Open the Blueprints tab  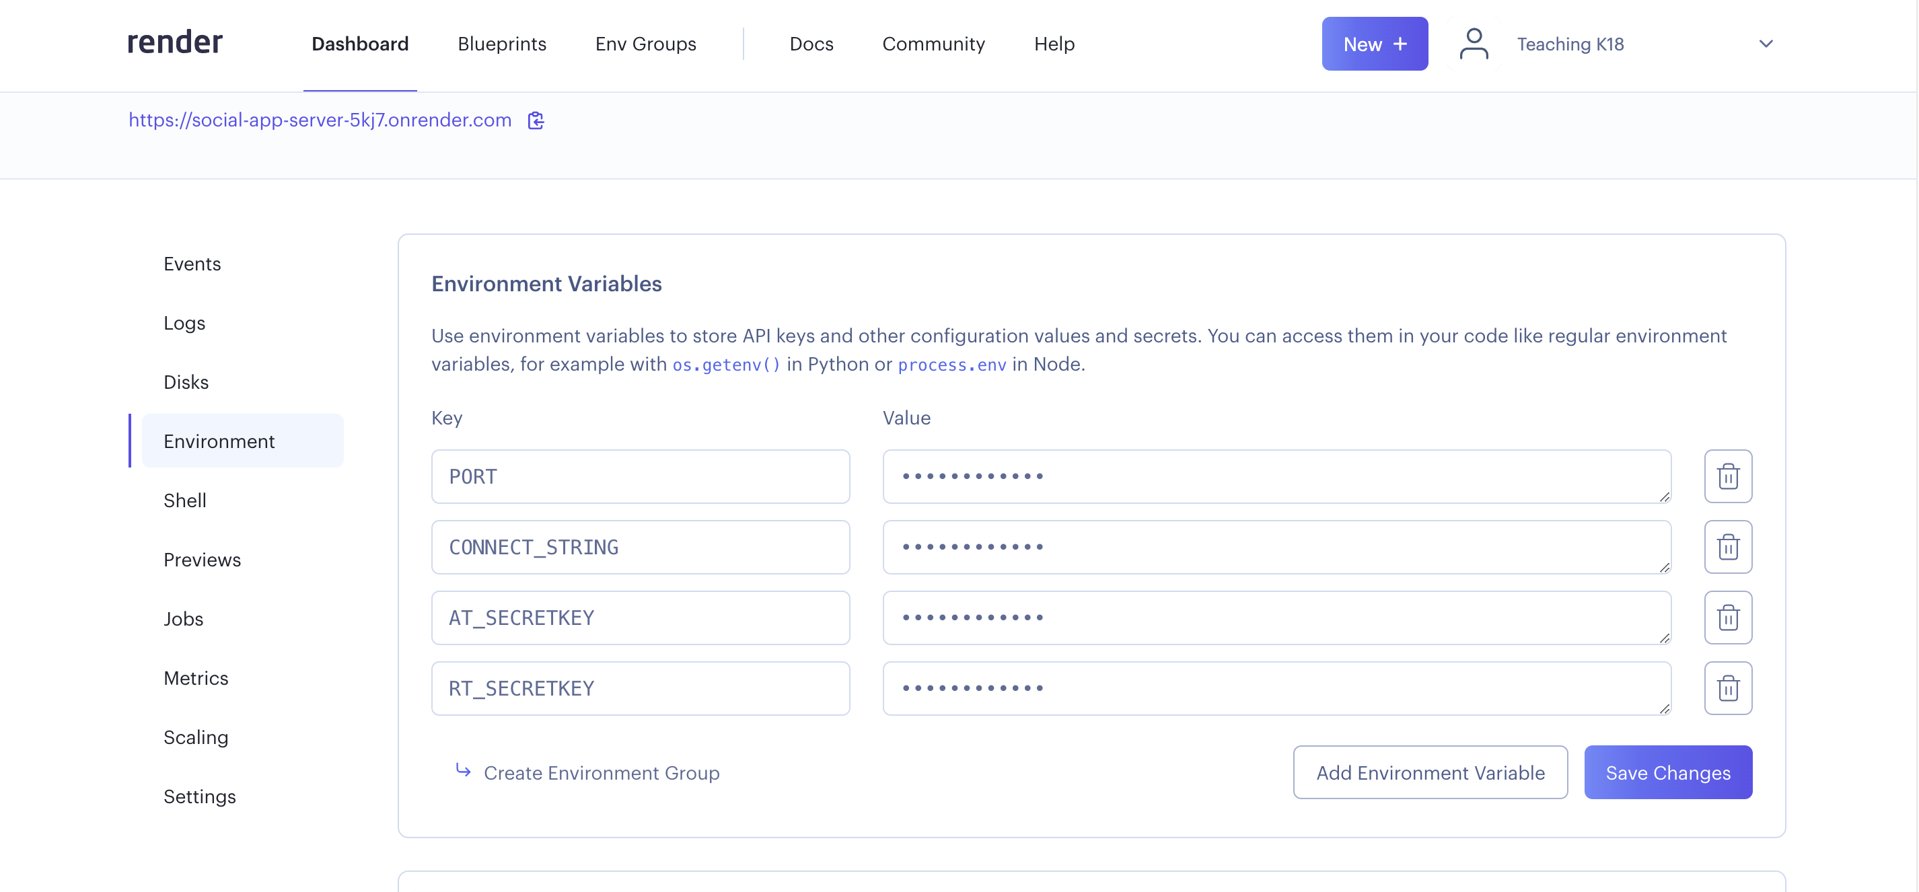tap(501, 44)
